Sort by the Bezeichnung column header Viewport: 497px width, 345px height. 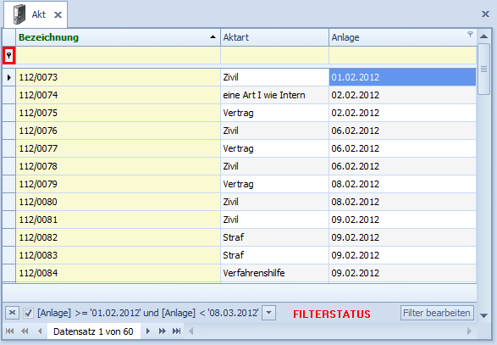point(118,37)
